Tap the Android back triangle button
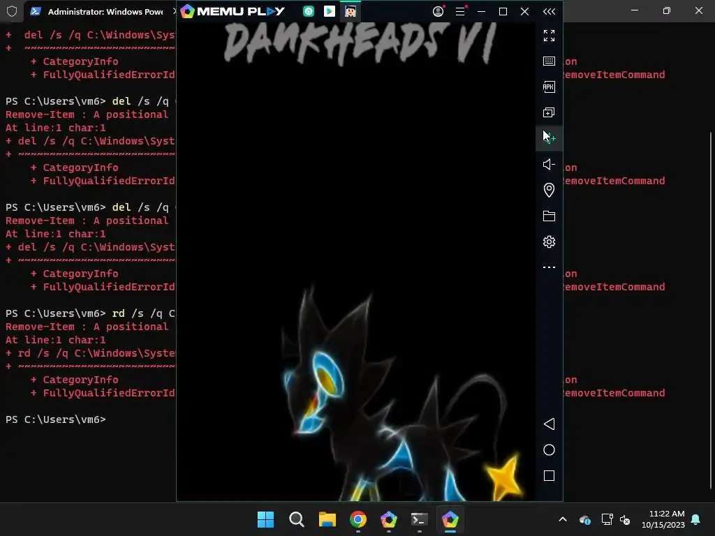Screen dimensions: 715x536 pos(549,424)
